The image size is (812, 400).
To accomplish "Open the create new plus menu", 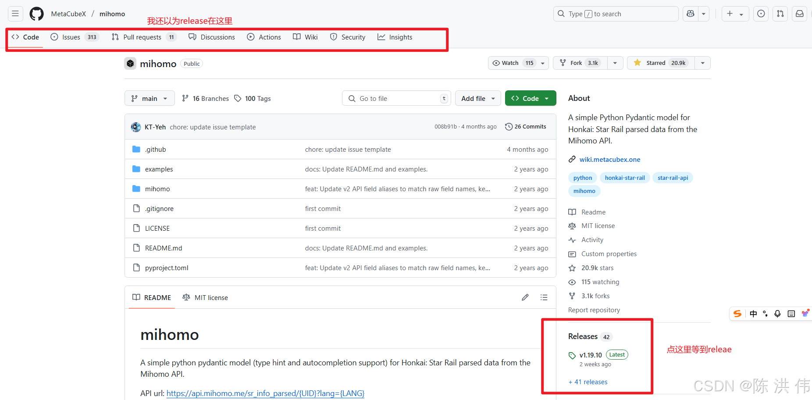I will pyautogui.click(x=735, y=14).
